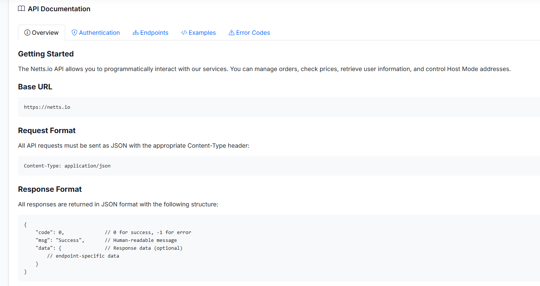Click the https://netts.io base URL text
Screen dimensions: 540x286
pyautogui.click(x=47, y=107)
